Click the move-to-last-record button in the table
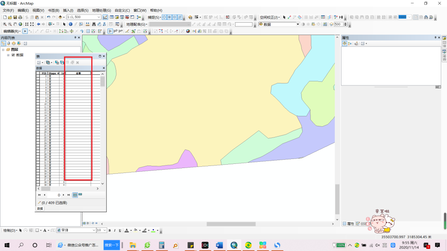The height and width of the screenshot is (251, 447). [x=69, y=195]
